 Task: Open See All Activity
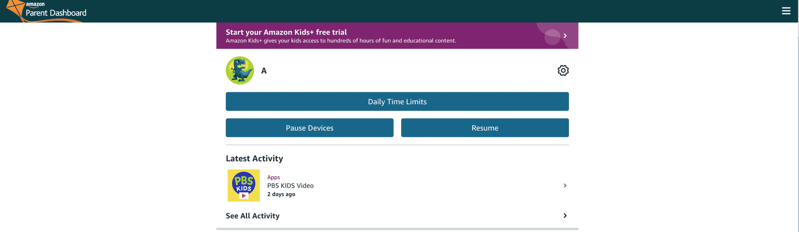(252, 216)
